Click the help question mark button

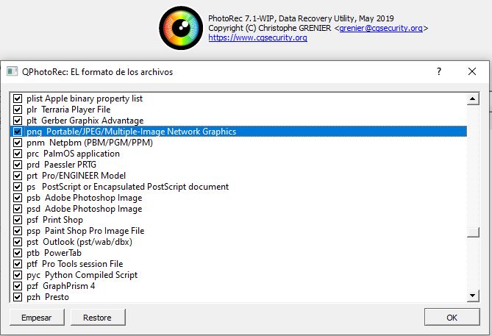pyautogui.click(x=439, y=71)
